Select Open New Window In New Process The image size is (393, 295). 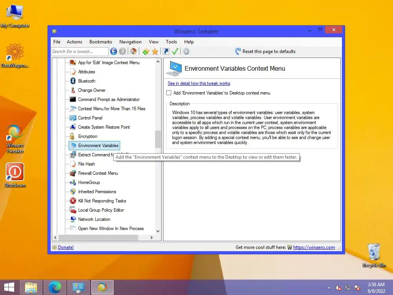[111, 229]
